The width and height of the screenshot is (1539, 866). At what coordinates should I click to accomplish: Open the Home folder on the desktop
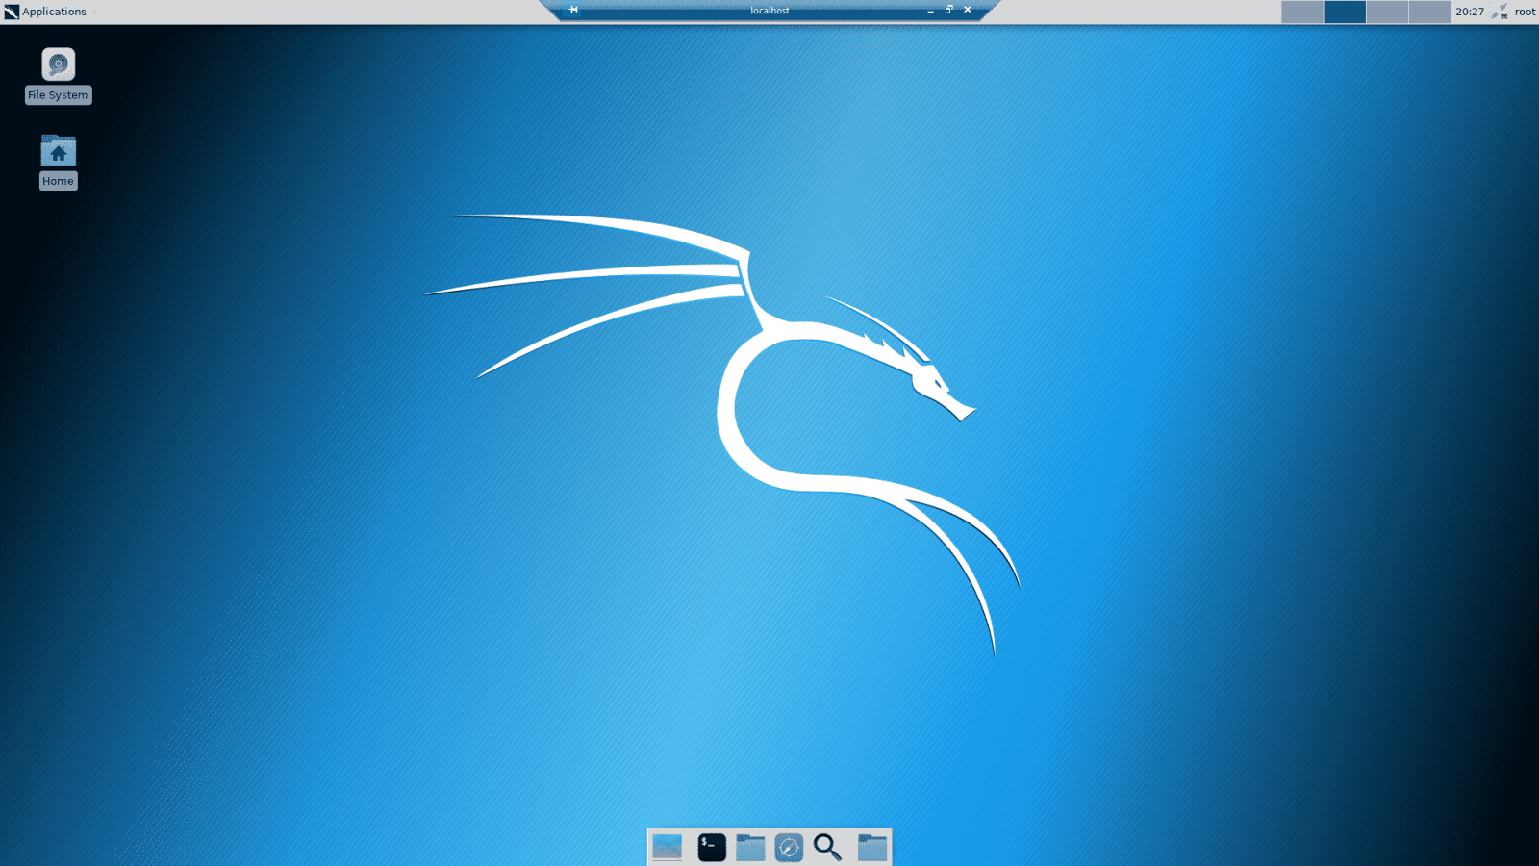pyautogui.click(x=58, y=152)
